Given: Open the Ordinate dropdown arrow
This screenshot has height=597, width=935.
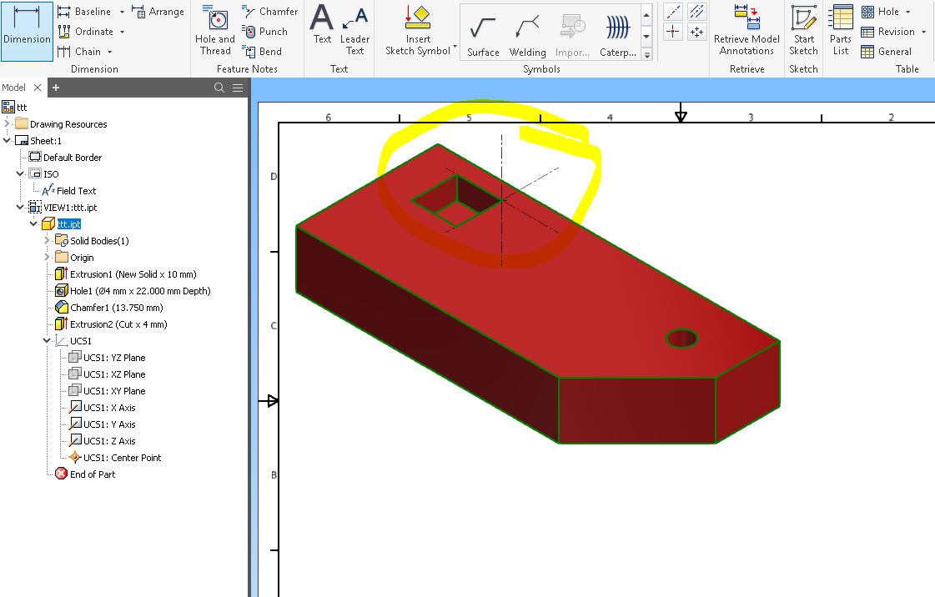Looking at the screenshot, I should (123, 32).
